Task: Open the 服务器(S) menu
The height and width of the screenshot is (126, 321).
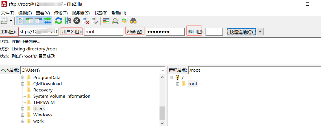Action: [x=81, y=13]
